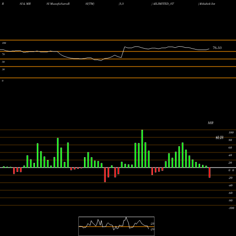Viewport: 236px width, 236px height.
Task: Click the 80 label on MR axis
Action: point(230,140)
